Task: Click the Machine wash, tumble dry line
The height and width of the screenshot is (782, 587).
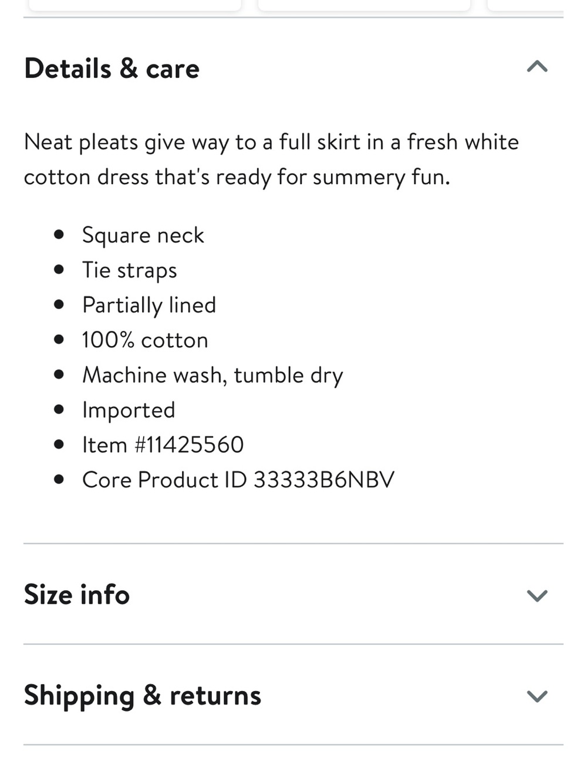Action: (212, 375)
